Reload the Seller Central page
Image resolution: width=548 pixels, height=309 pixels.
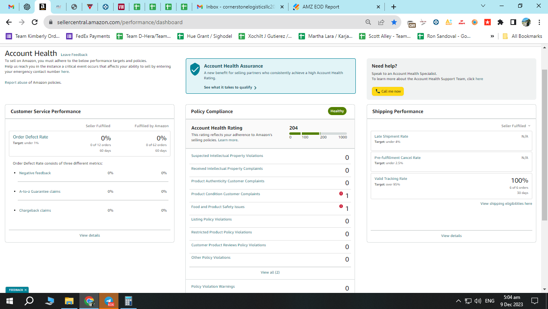35,22
